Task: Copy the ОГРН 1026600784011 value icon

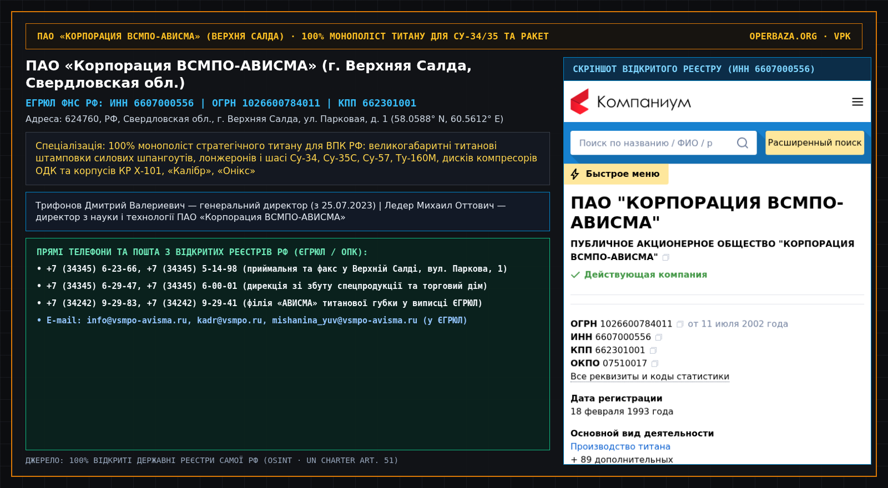Action: pos(680,324)
